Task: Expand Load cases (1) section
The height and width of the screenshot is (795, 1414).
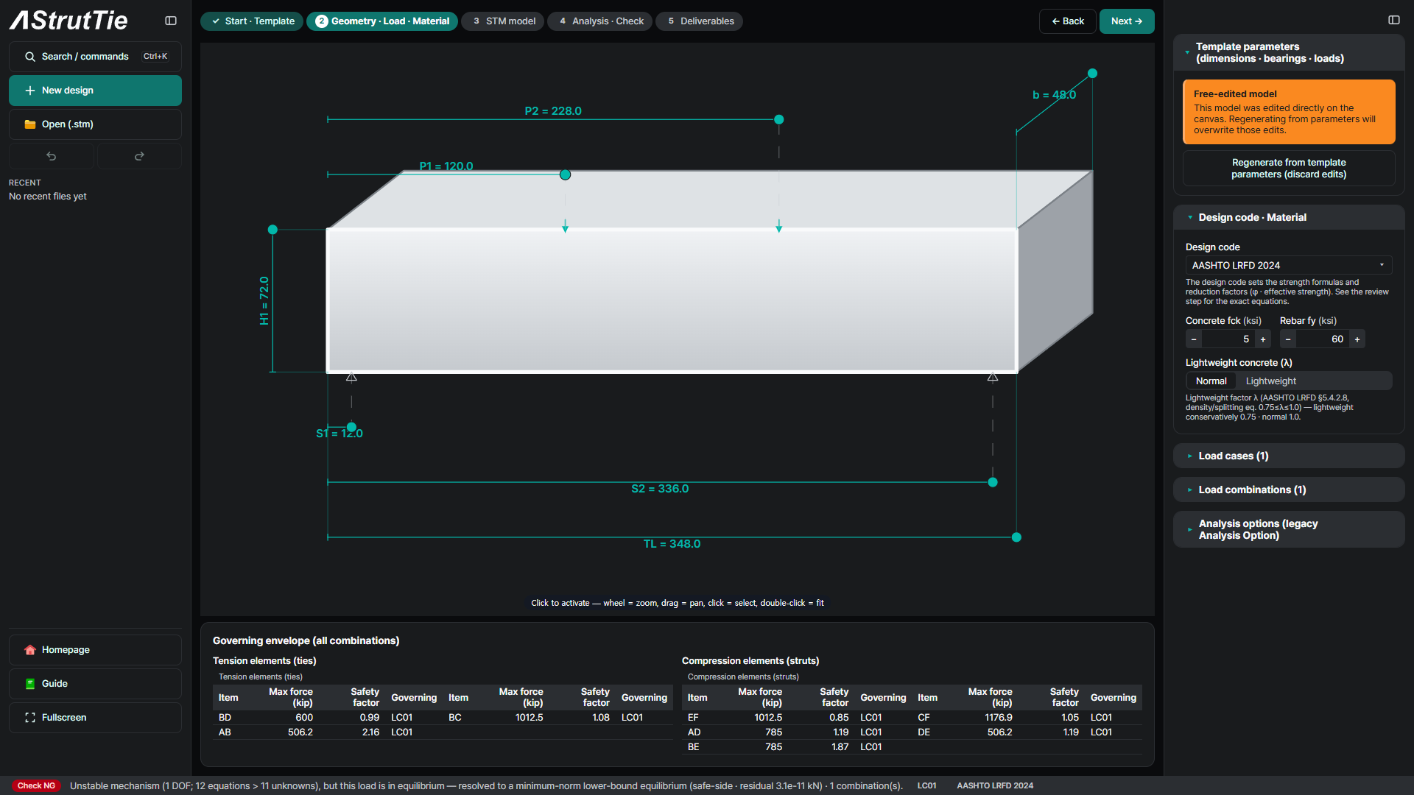Action: click(1289, 456)
